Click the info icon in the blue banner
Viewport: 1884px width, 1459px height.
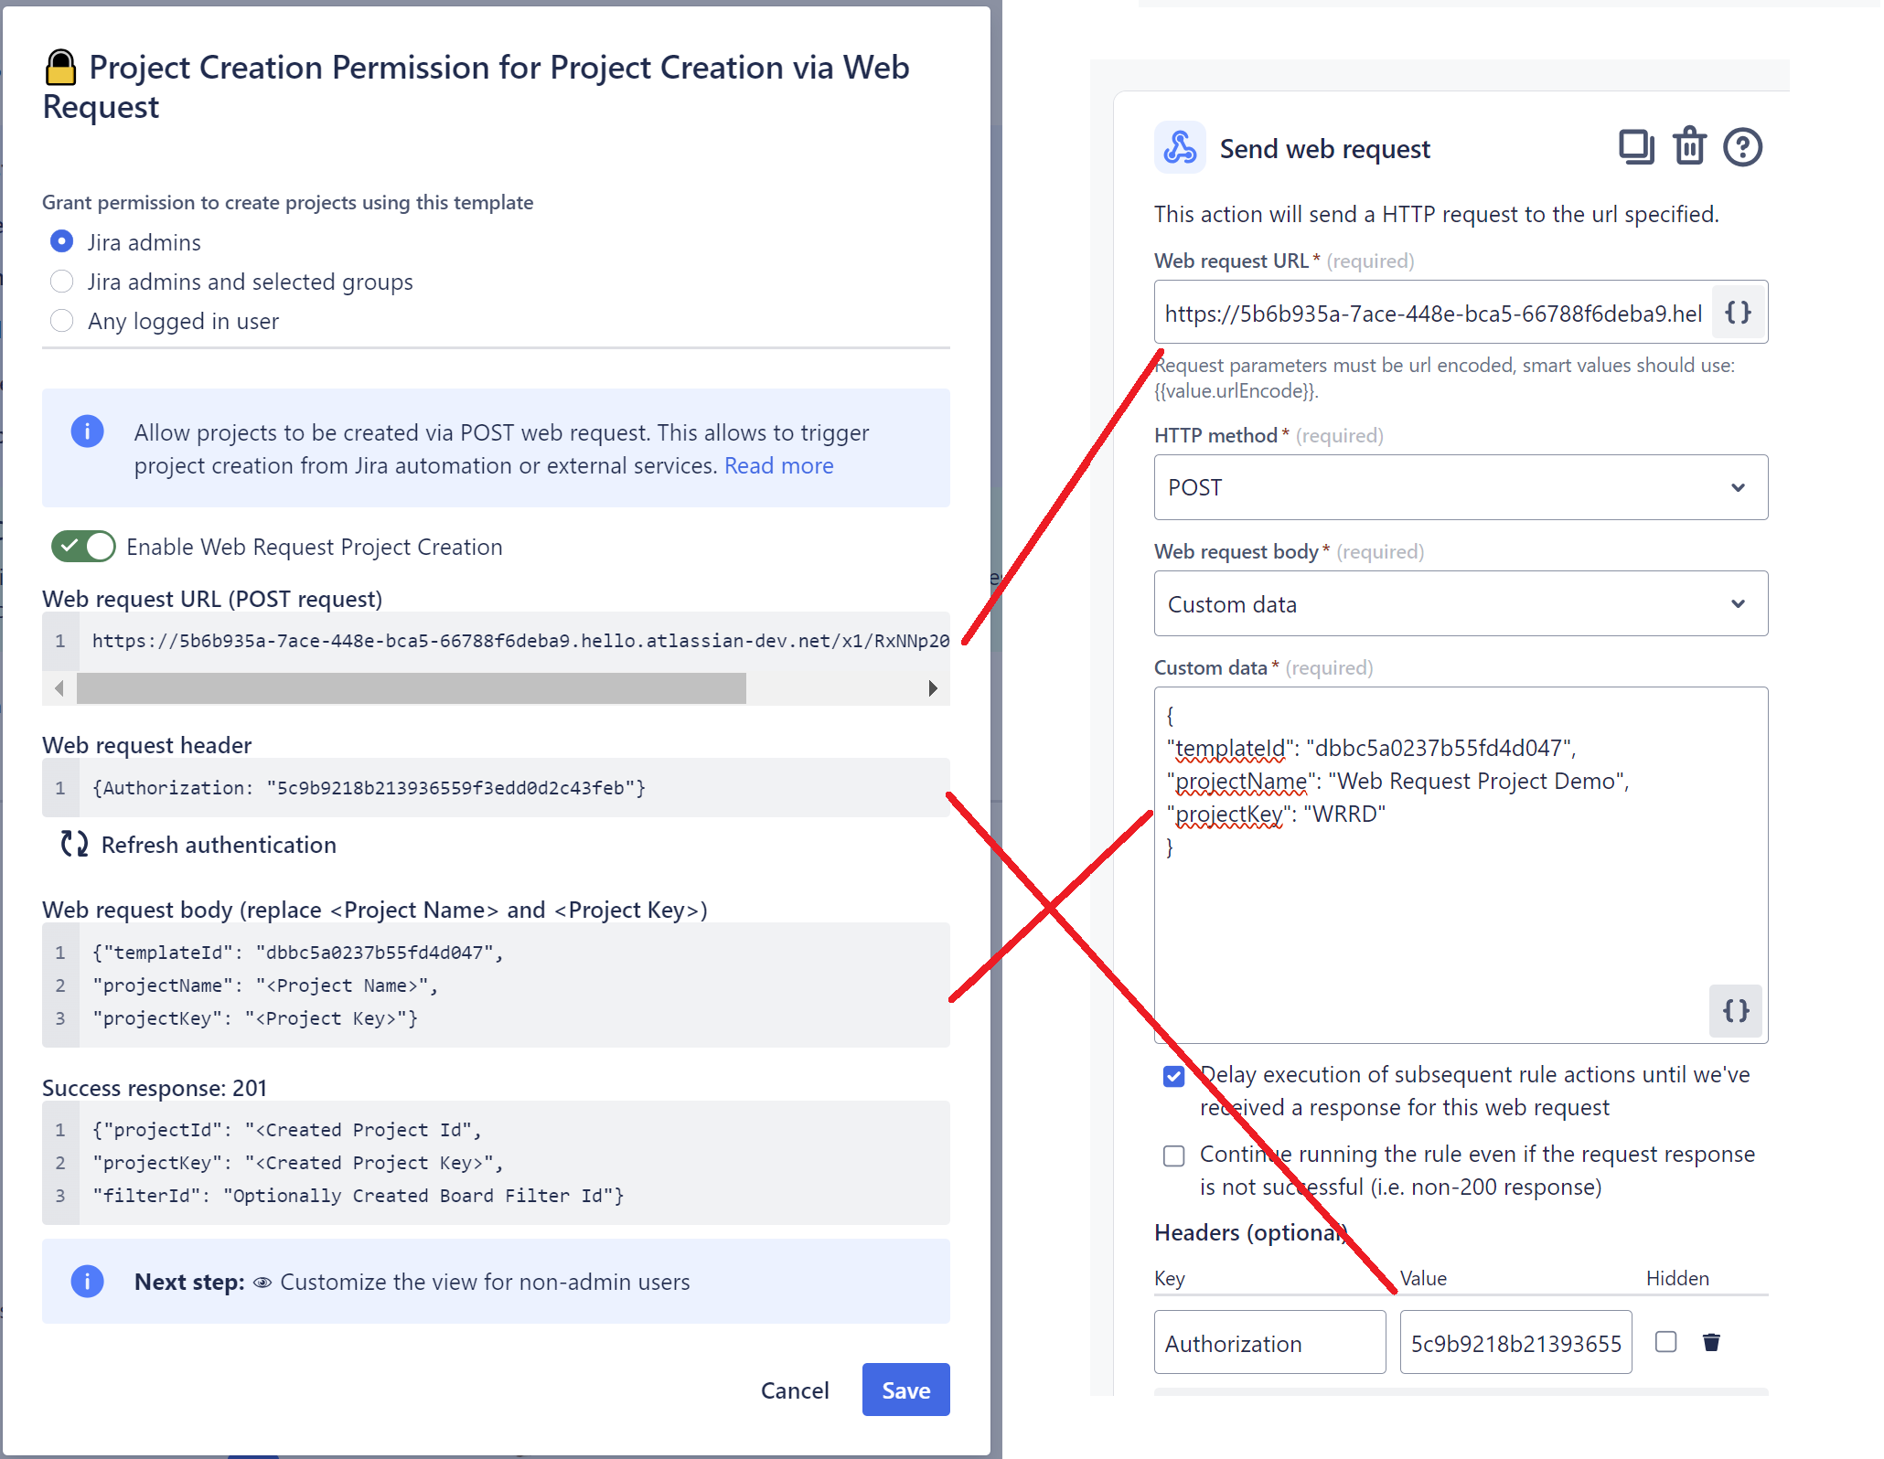tap(87, 431)
